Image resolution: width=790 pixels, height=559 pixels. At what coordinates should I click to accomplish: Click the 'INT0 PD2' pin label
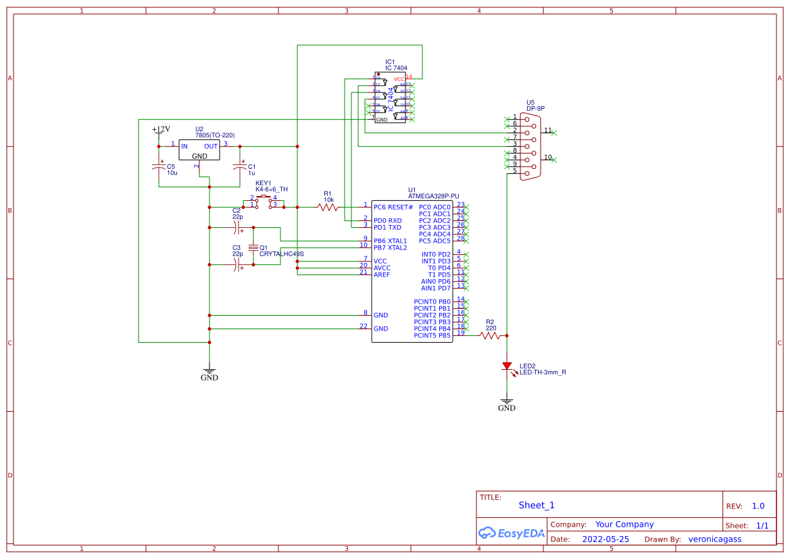[x=436, y=255]
